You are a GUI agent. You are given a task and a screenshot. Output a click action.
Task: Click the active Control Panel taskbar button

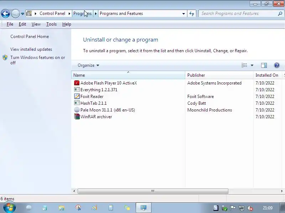tap(144, 208)
